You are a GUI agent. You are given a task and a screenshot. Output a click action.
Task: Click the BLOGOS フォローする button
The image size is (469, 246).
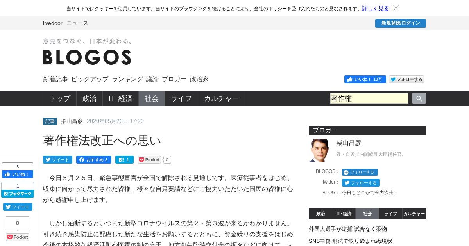(x=360, y=172)
